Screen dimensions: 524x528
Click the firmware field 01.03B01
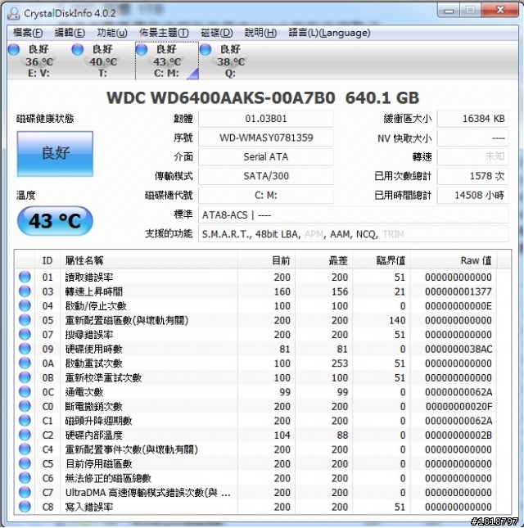tap(266, 119)
